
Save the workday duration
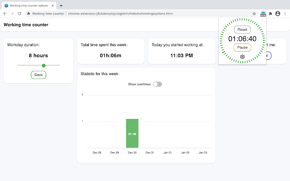39,75
